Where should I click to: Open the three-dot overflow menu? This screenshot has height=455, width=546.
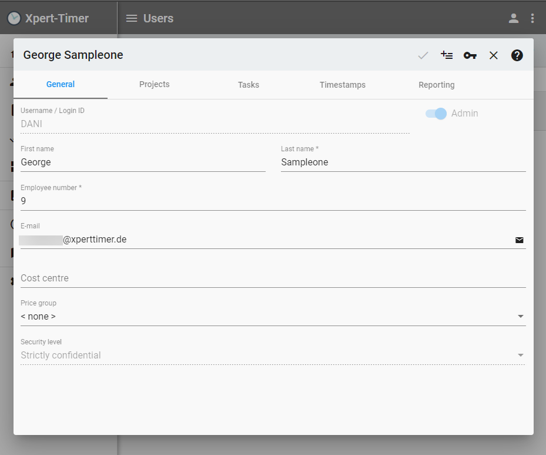click(x=532, y=18)
